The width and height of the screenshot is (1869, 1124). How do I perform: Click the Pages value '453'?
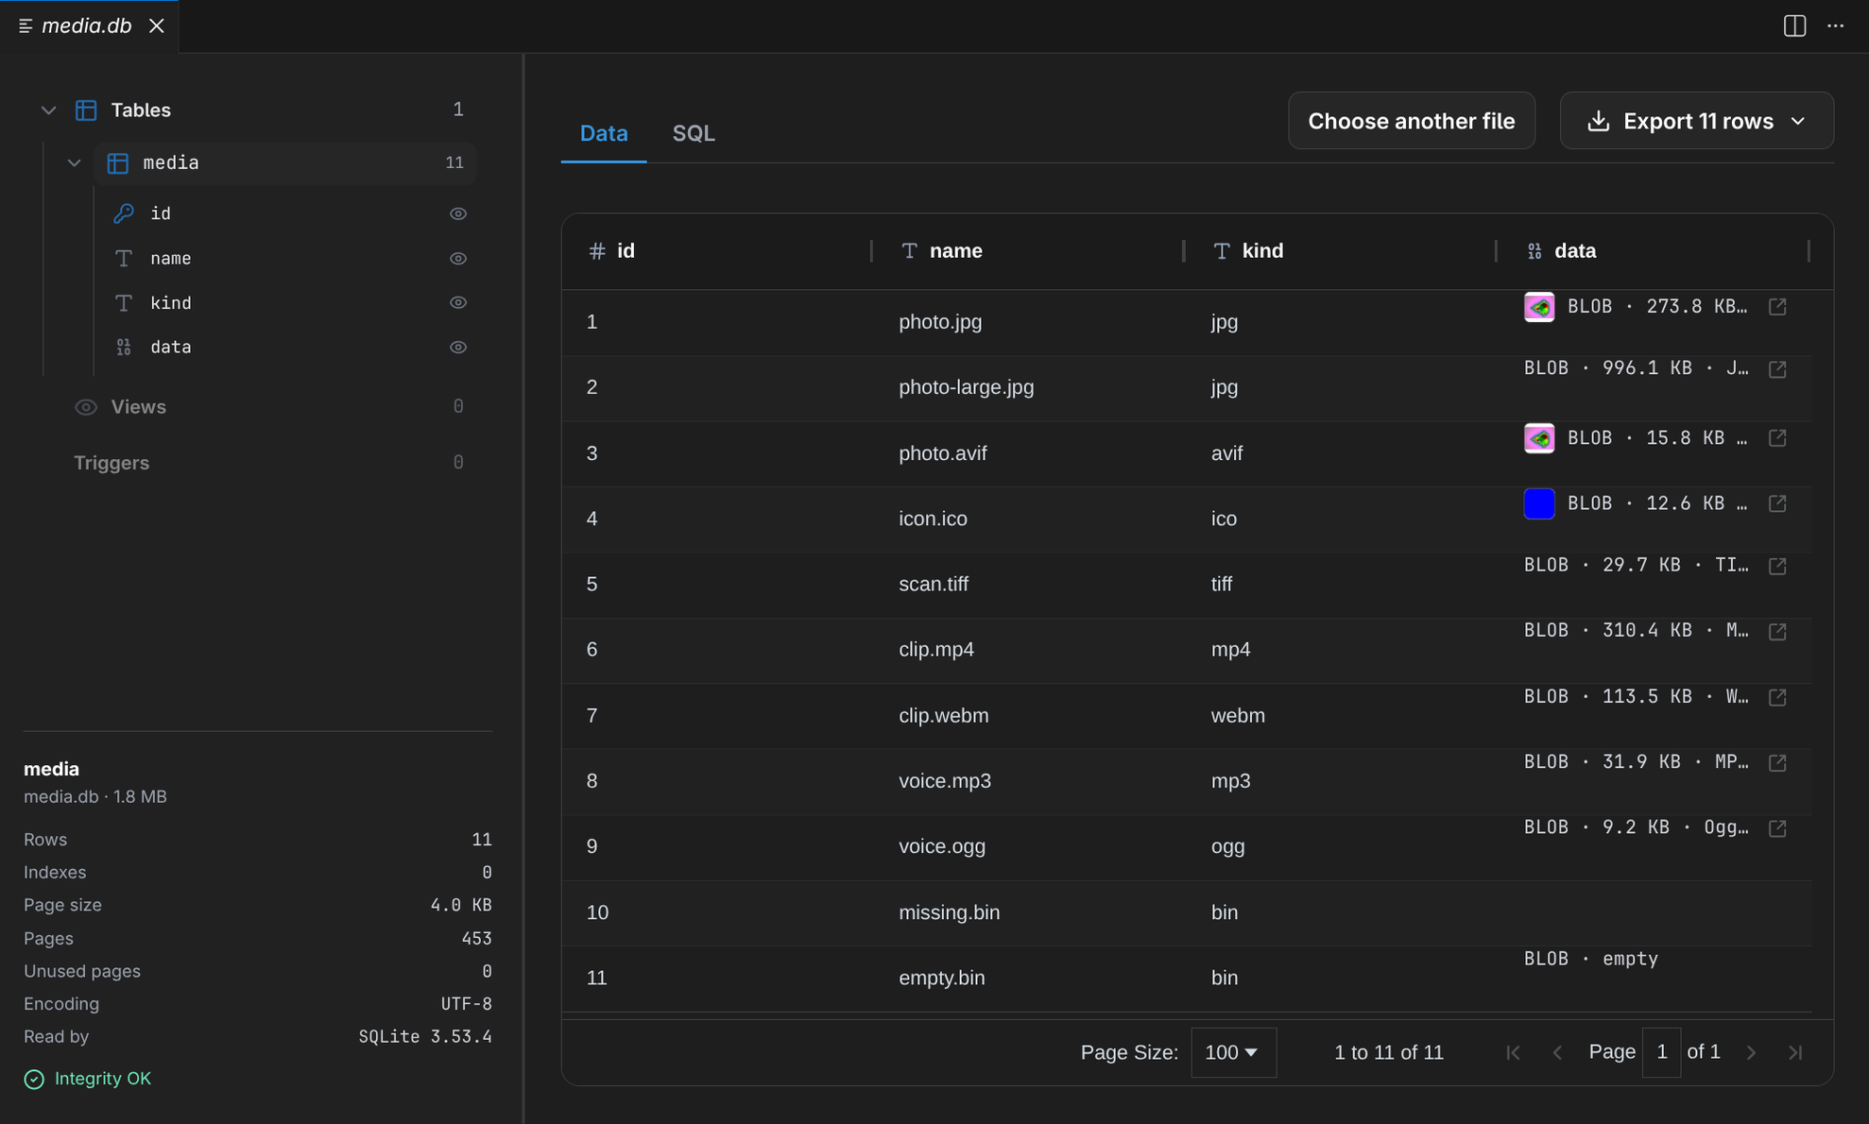(x=476, y=939)
